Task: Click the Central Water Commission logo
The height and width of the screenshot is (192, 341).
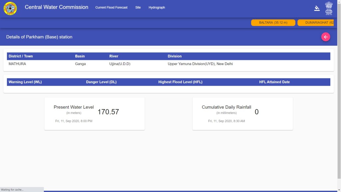Action: click(x=10, y=8)
